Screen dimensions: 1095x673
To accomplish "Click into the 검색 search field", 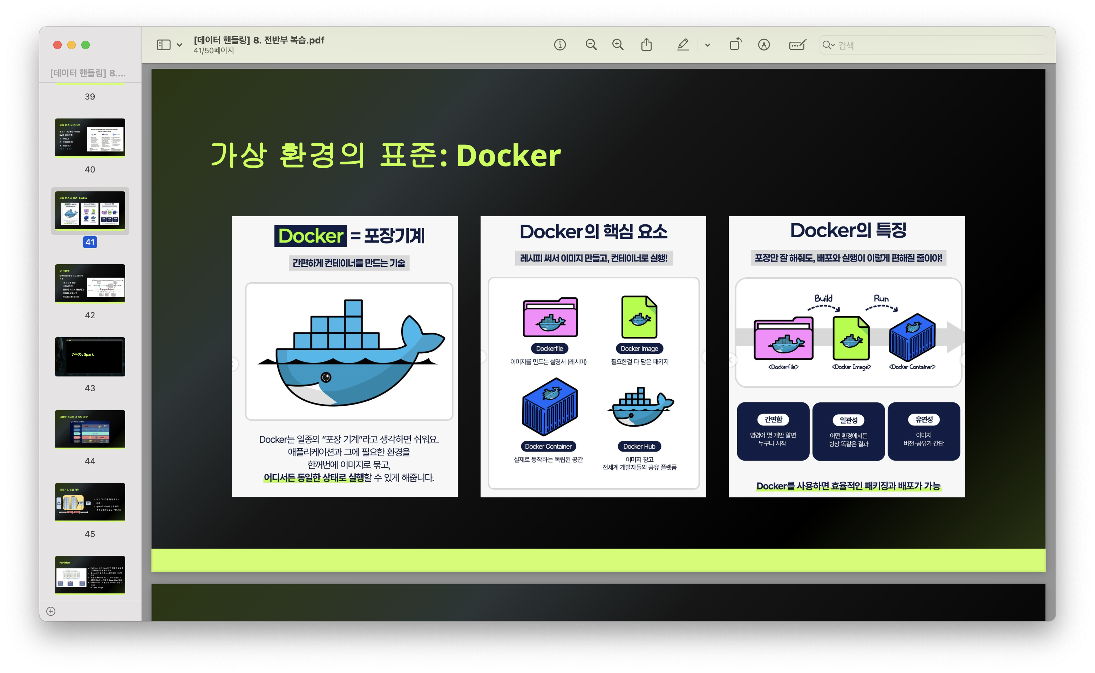I will [x=935, y=45].
